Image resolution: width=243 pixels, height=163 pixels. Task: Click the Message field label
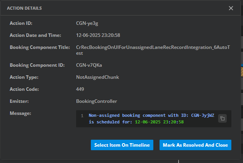click(20, 113)
